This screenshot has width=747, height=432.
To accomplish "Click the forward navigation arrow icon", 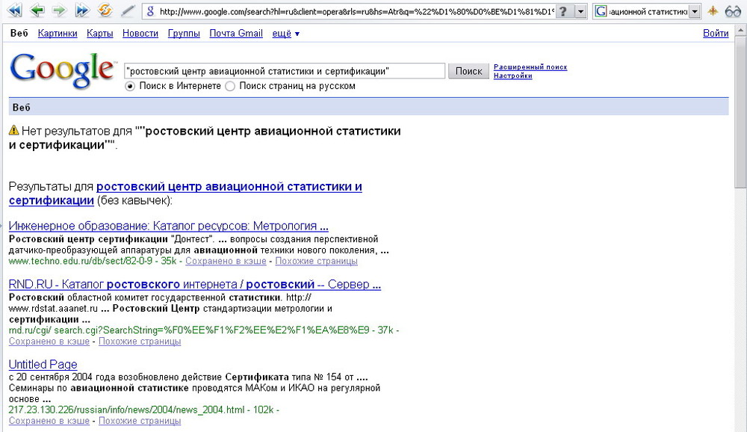I will coord(60,10).
